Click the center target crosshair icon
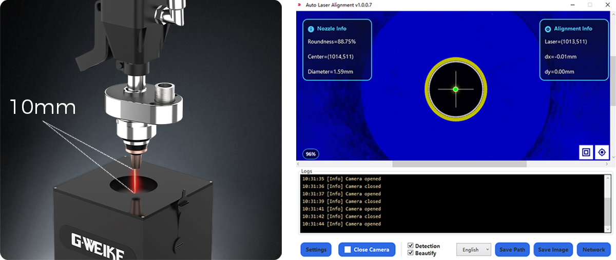Viewport: 616px width, 260px height. click(x=602, y=152)
